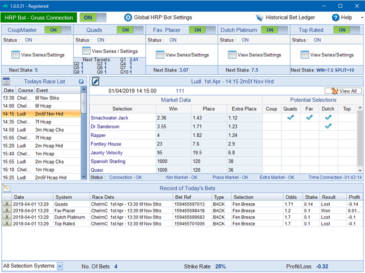The width and height of the screenshot is (365, 273).
Task: Delete the Dutch Platinum bet row with X
Action: pyautogui.click(x=7, y=217)
